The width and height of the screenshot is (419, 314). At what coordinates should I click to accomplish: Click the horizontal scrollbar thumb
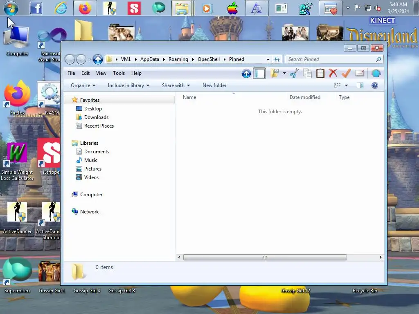pos(265,258)
